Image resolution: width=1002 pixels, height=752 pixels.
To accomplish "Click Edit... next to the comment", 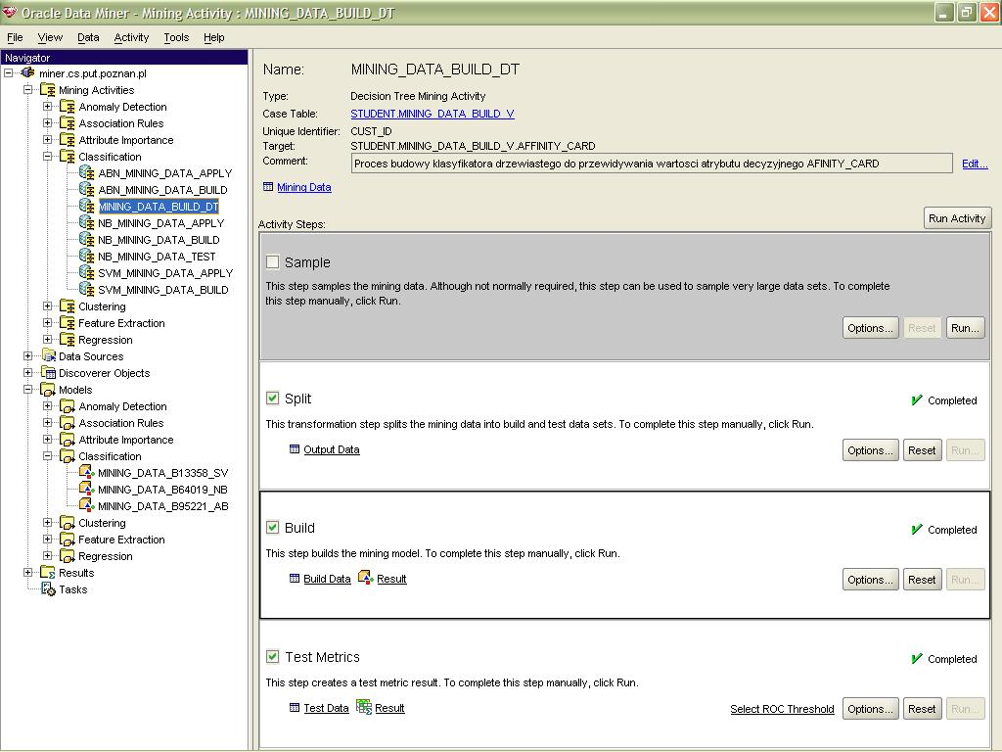I will coord(975,164).
